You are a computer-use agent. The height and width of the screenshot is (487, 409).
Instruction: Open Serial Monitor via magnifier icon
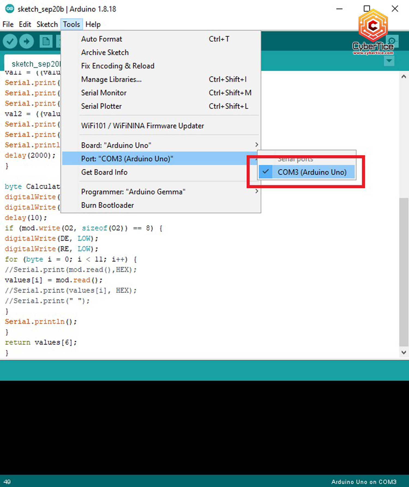pyautogui.click(x=392, y=41)
